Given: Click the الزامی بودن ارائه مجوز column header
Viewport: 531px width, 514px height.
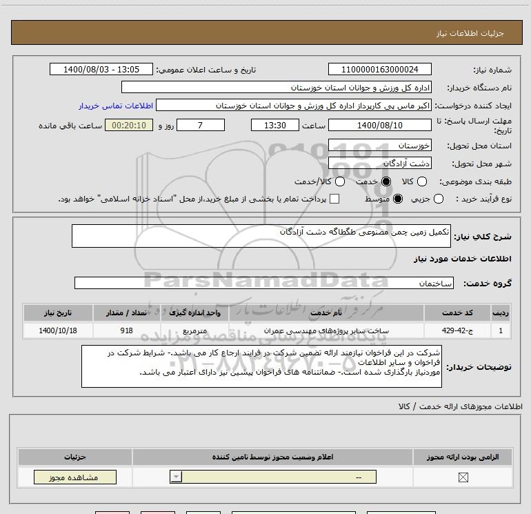Looking at the screenshot, I should pos(463,457).
